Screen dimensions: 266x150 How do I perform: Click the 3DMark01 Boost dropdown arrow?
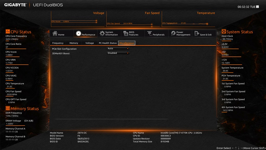128,53
